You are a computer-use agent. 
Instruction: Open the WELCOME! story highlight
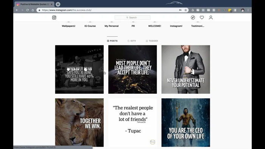tap(154, 26)
